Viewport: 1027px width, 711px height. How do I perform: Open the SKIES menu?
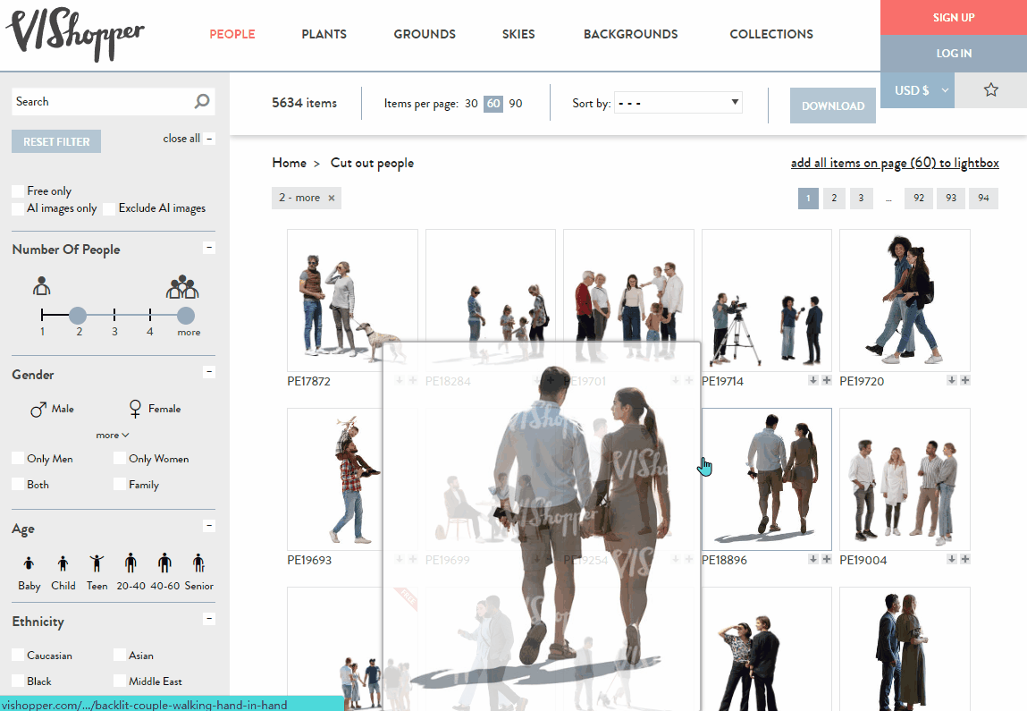518,34
